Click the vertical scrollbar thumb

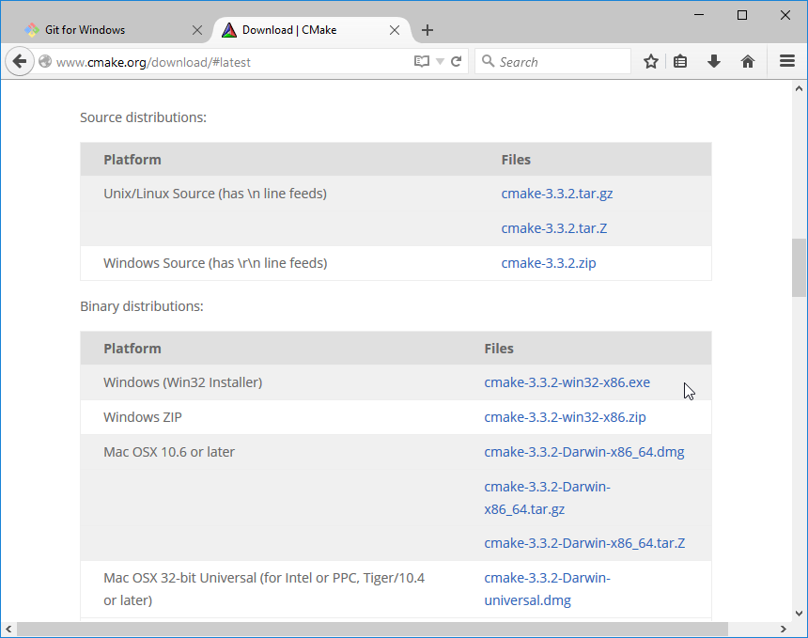pyautogui.click(x=799, y=268)
